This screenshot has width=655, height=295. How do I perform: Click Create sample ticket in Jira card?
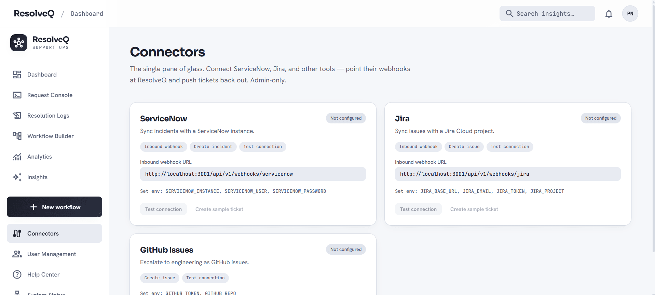point(474,209)
